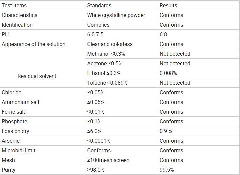Click Toluene ≤0.089% cell
This screenshot has height=175, width=240.
[x=122, y=83]
